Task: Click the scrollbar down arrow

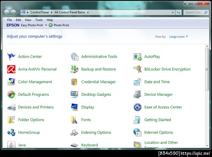Action: (x=207, y=146)
